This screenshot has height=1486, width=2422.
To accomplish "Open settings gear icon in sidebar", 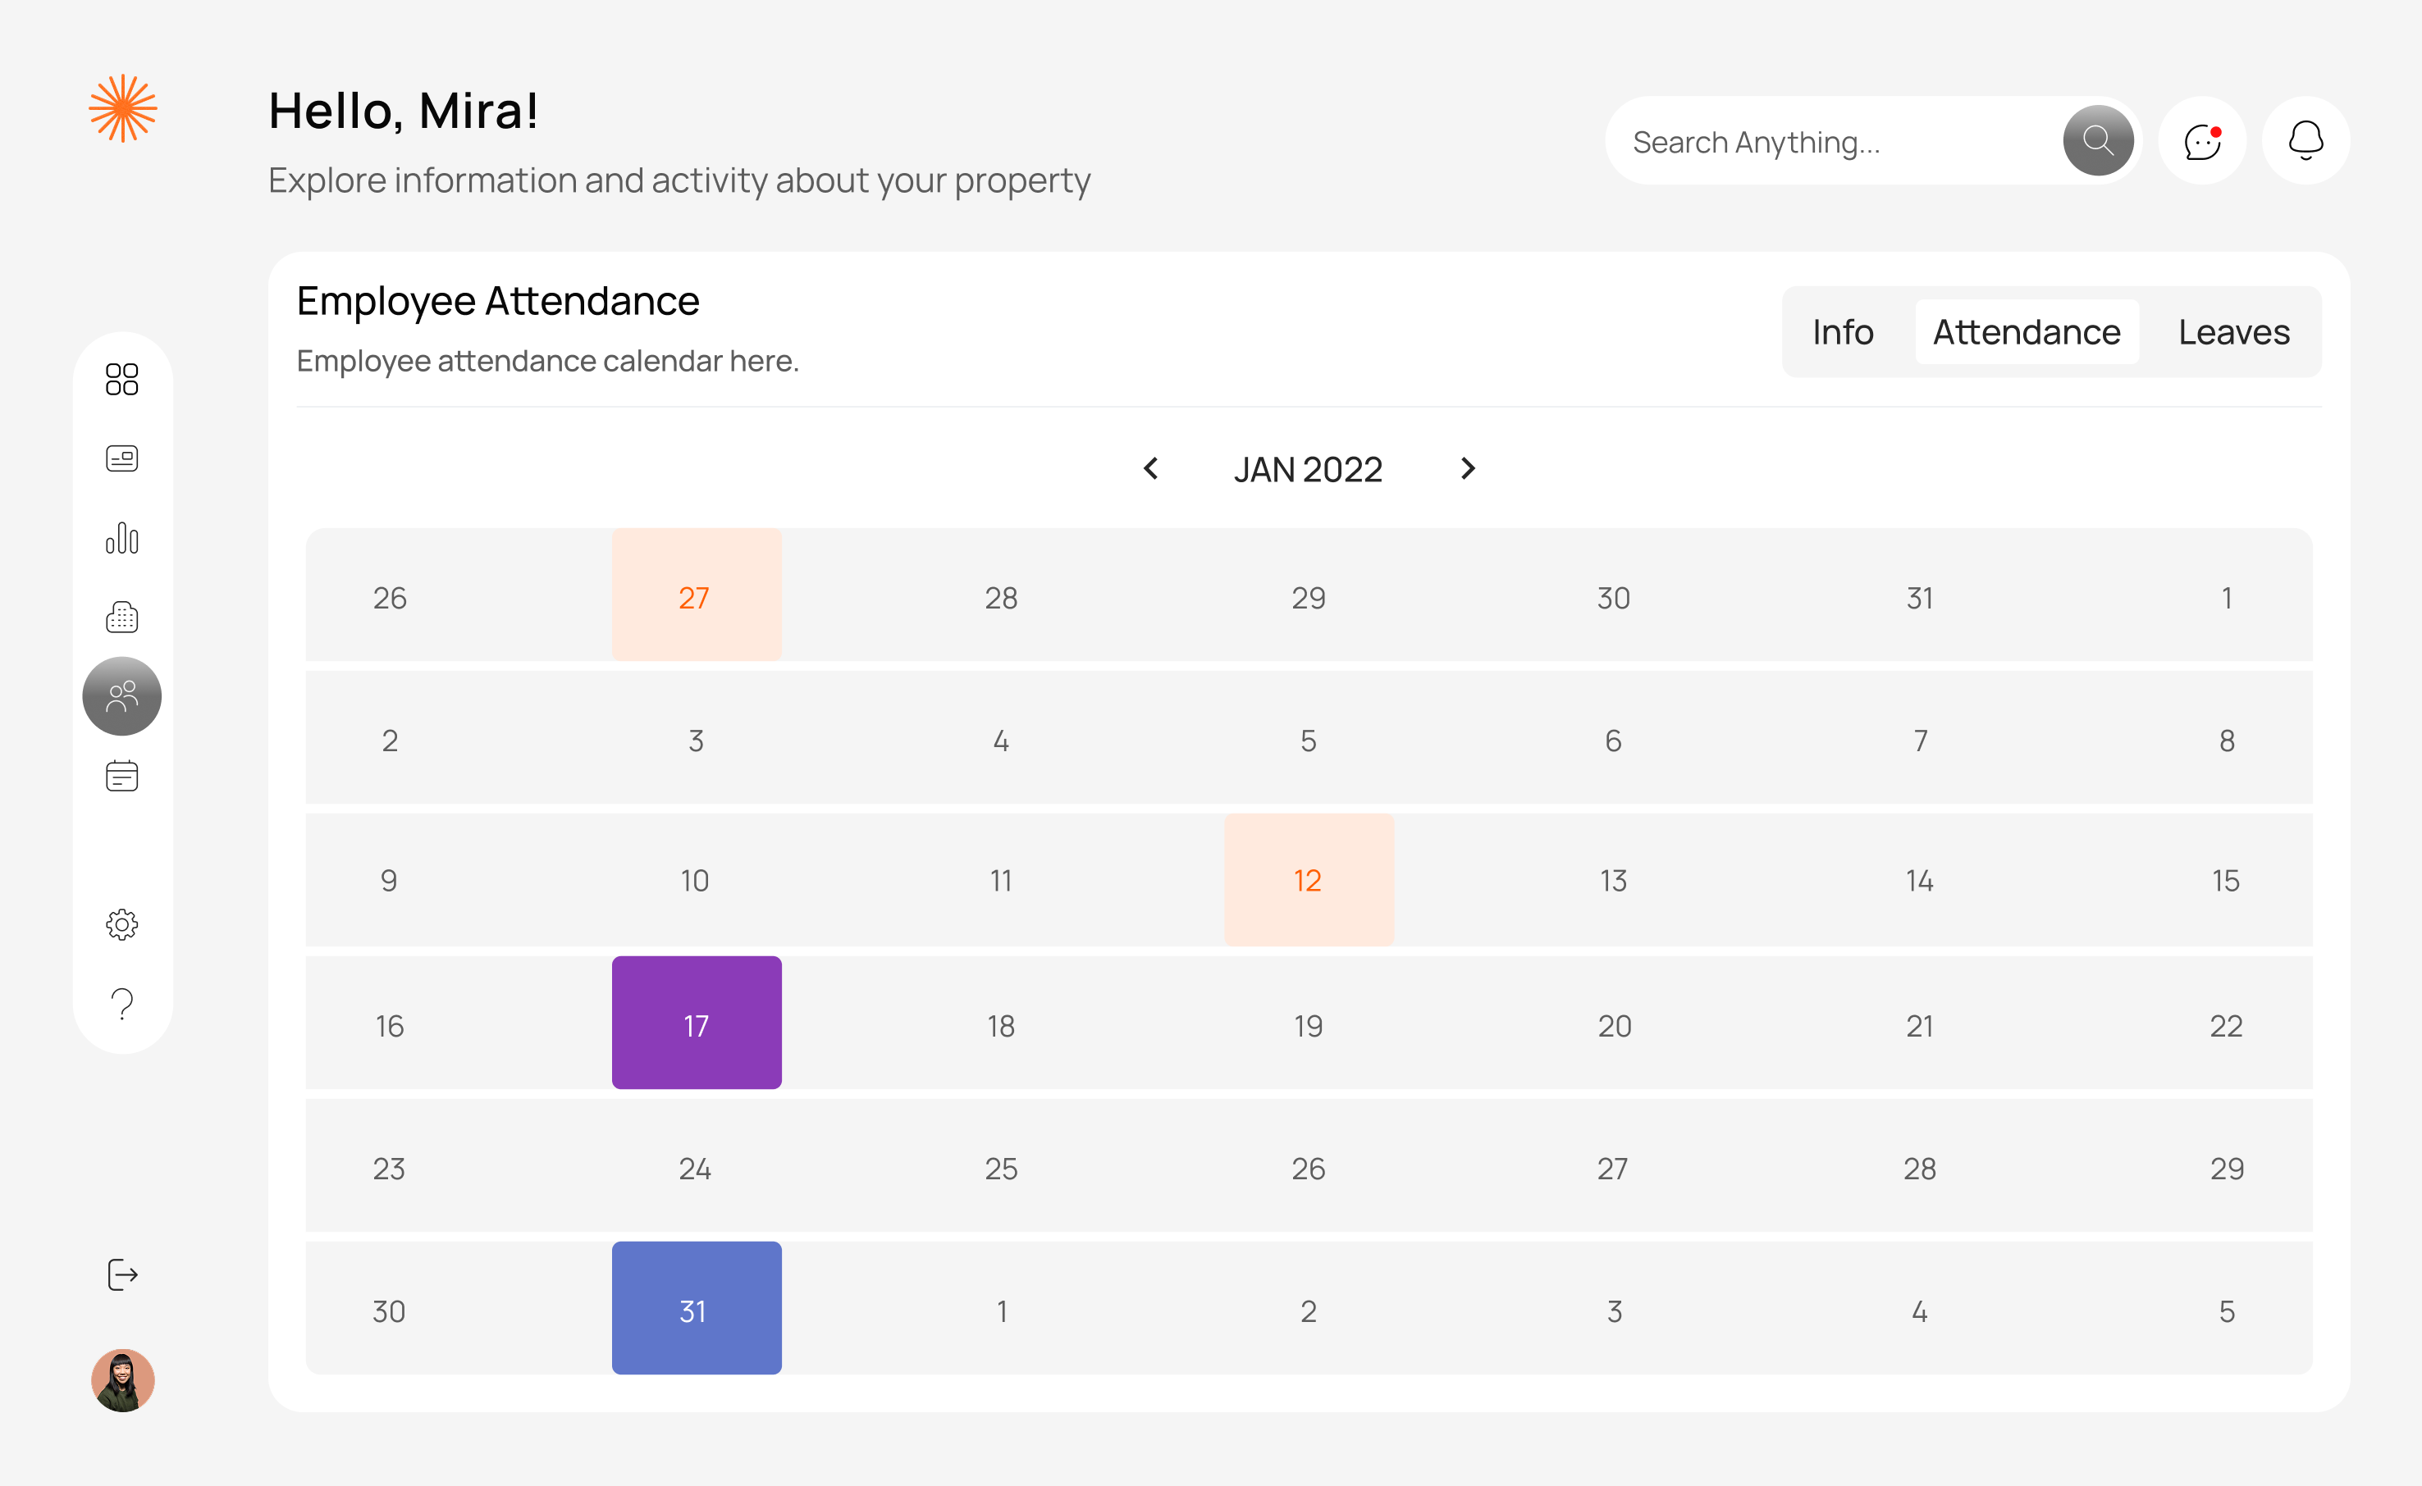I will pos(122,924).
